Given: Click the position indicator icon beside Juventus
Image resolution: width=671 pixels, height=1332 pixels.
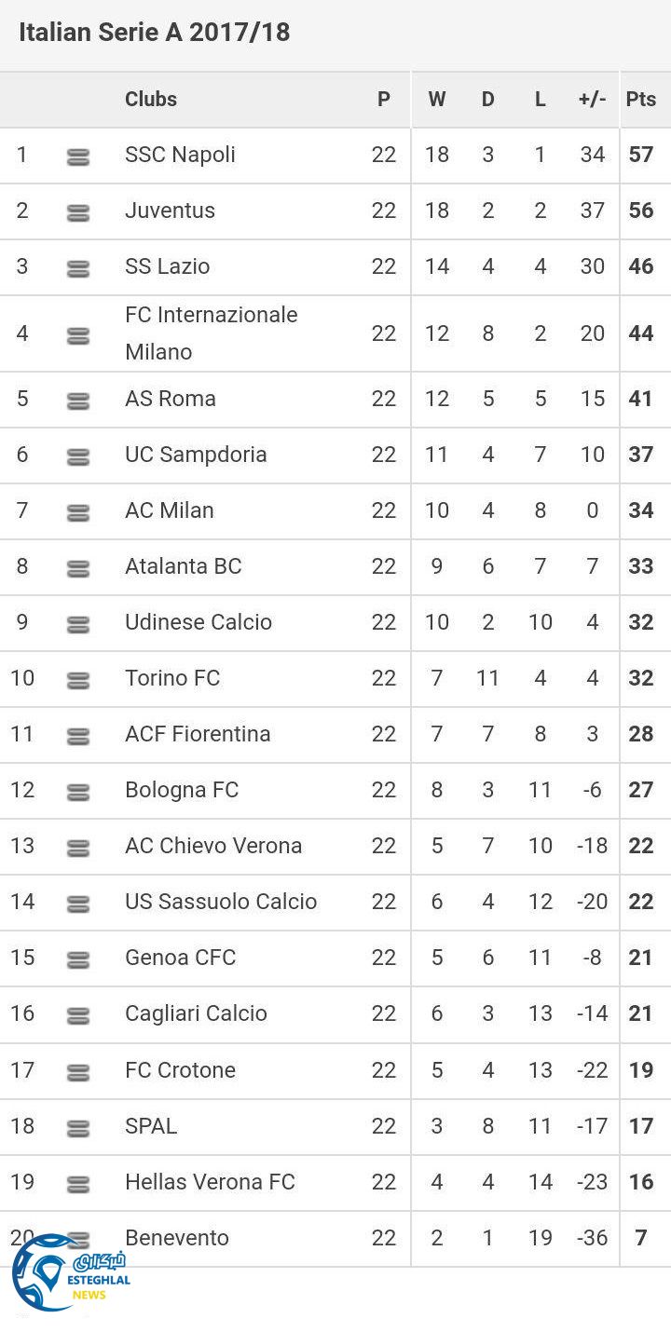Looking at the screenshot, I should pyautogui.click(x=78, y=213).
